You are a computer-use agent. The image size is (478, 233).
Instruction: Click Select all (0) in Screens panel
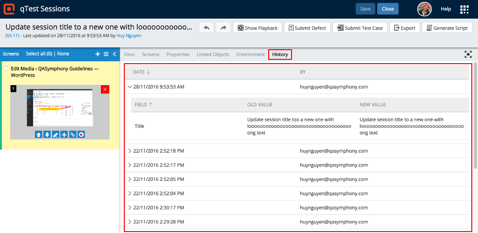pyautogui.click(x=39, y=54)
